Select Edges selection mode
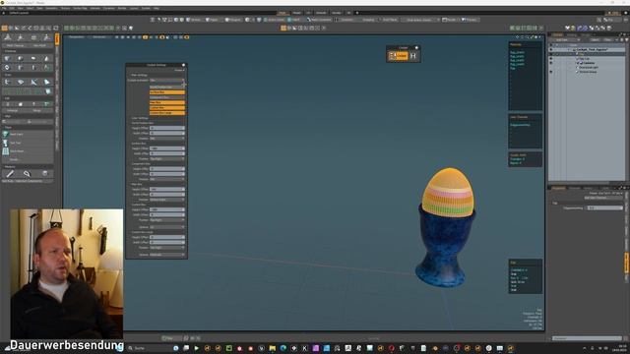 pos(211,20)
